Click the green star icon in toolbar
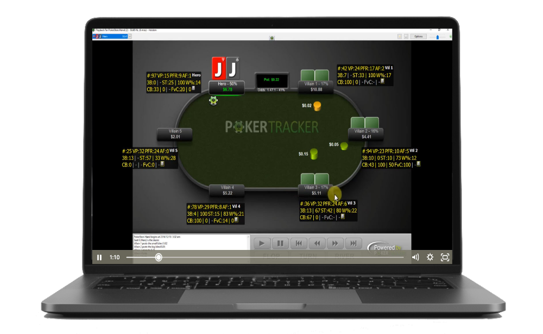 click(x=271, y=37)
